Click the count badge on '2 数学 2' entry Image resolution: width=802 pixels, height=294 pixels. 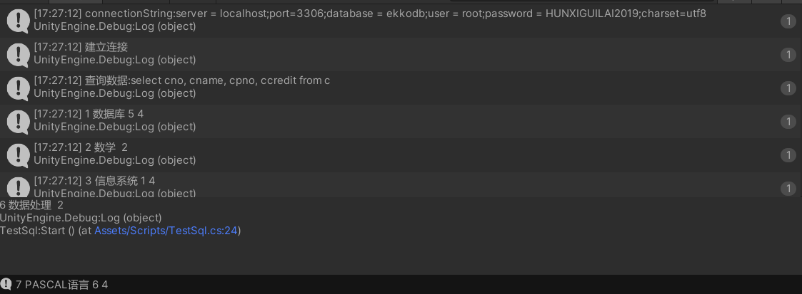click(x=788, y=155)
